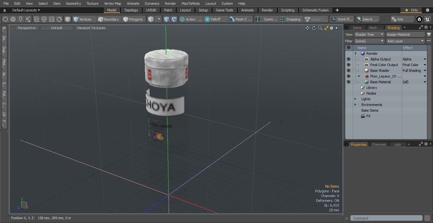This screenshot has height=223, width=433.
Task: Switch to Polygons selection mode
Action: 133,19
